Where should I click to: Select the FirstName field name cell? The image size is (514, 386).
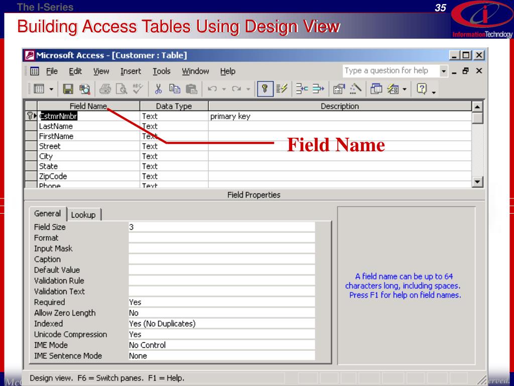click(89, 136)
